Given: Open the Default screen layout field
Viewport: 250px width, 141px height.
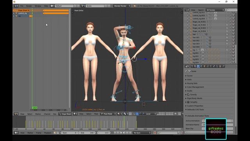Looking at the screenshot, I should point(64,6).
